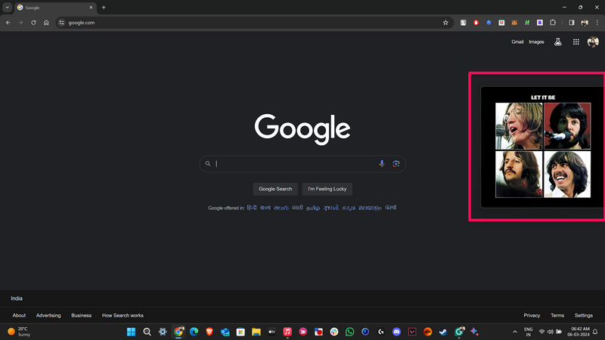The width and height of the screenshot is (605, 340).
Task: Open the tab search dropdown arrow
Action: point(8,8)
